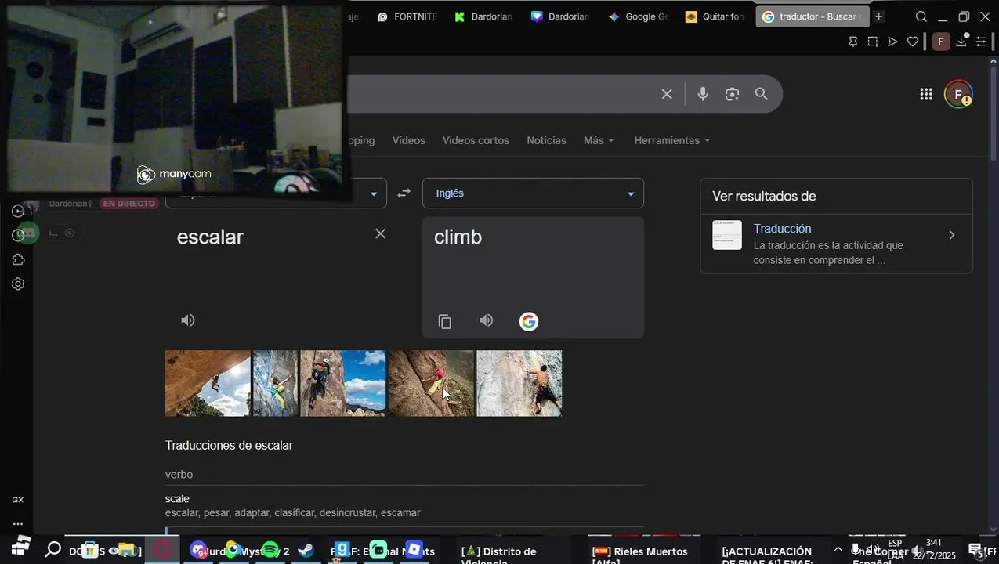Open the Dardorian tab with green K icon
Image resolution: width=999 pixels, height=564 pixels.
point(483,16)
